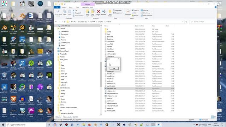Select the sound folder in the list
This screenshot has height=127, width=226.
click(x=109, y=32)
